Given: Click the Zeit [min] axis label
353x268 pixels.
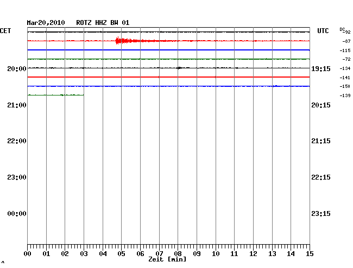Looking at the screenshot, I should (x=167, y=259).
